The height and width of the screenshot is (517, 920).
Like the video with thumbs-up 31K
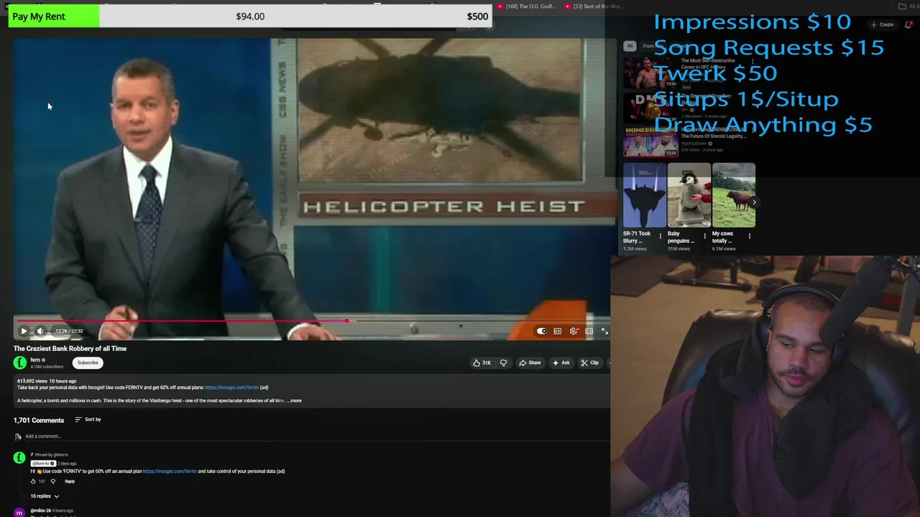(482, 363)
